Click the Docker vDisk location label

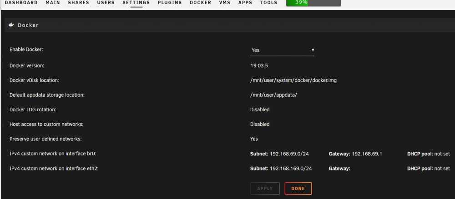point(34,80)
